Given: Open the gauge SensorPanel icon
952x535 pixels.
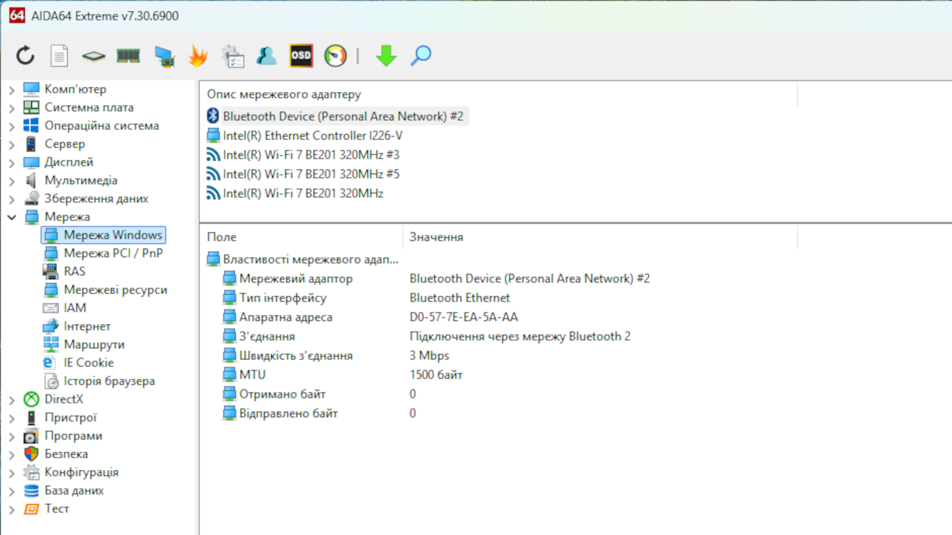Looking at the screenshot, I should pyautogui.click(x=336, y=56).
